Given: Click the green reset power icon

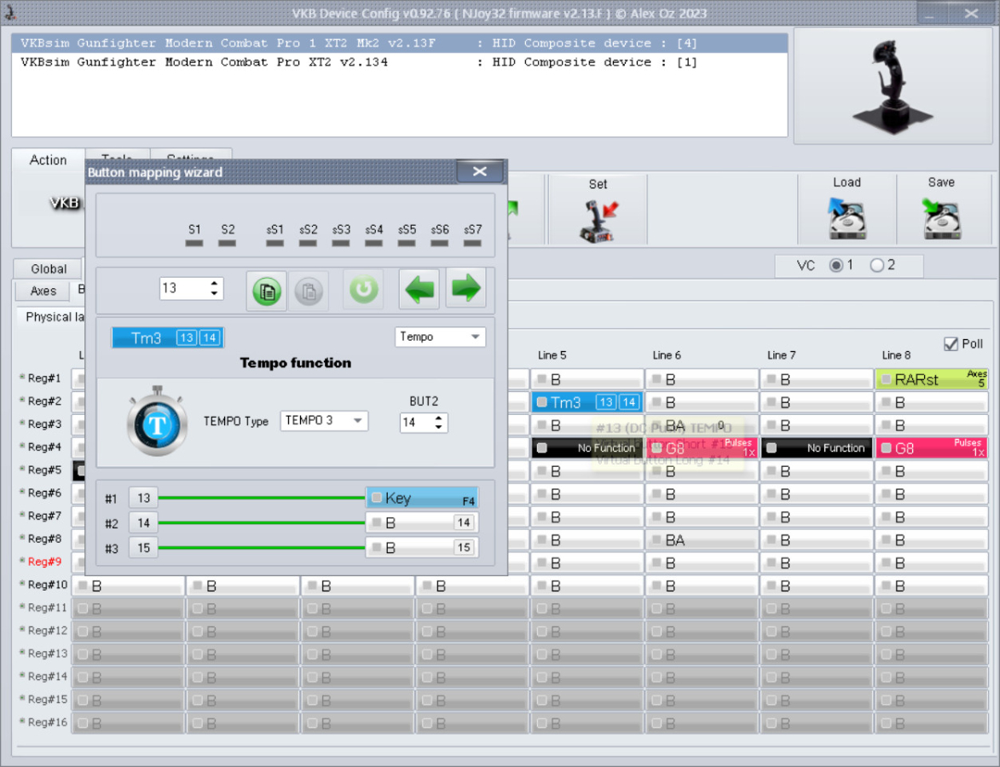Looking at the screenshot, I should pos(363,291).
